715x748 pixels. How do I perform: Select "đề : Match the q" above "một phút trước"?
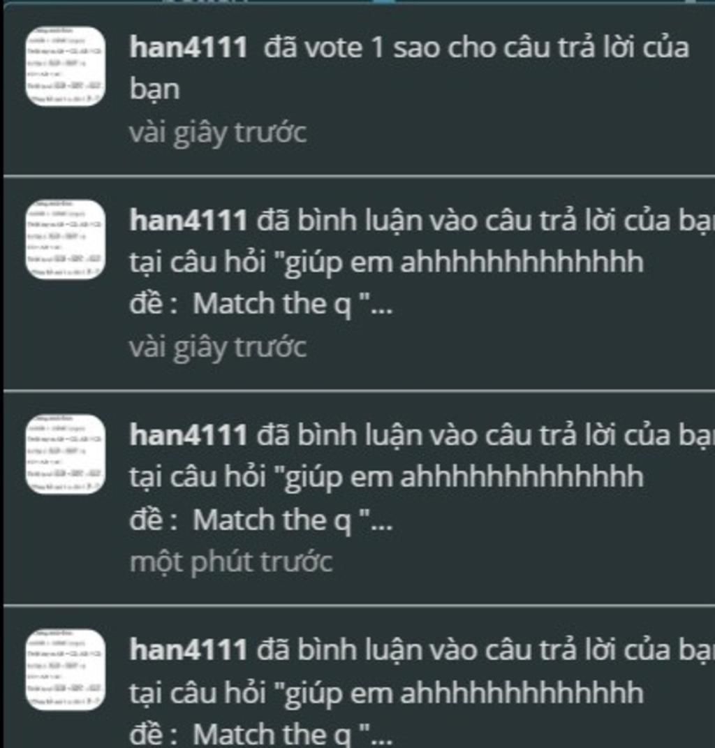(261, 520)
